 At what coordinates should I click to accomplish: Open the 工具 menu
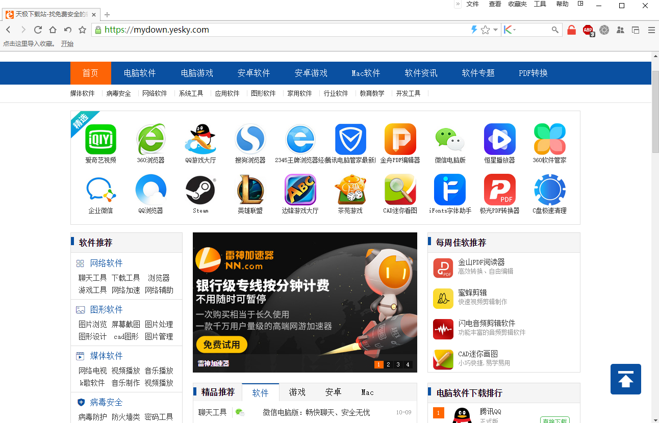(540, 4)
